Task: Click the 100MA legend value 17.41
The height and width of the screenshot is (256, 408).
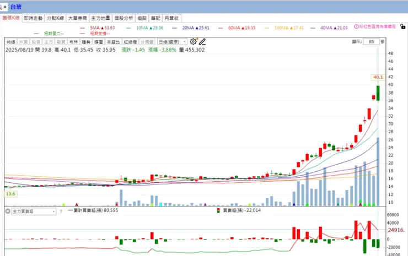Action: coord(297,28)
